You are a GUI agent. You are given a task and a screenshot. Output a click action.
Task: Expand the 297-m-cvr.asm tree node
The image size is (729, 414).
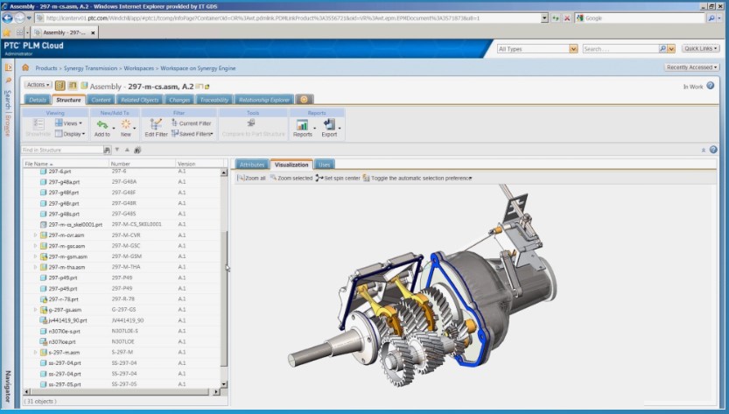[35, 235]
